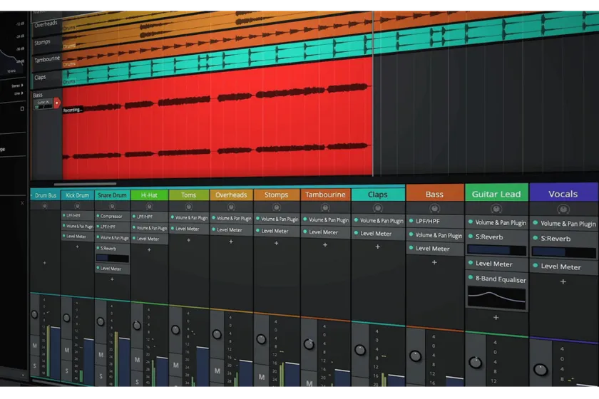Screen dimensions: 599x399
Task: Mute the Toms channel
Action: (x=175, y=365)
